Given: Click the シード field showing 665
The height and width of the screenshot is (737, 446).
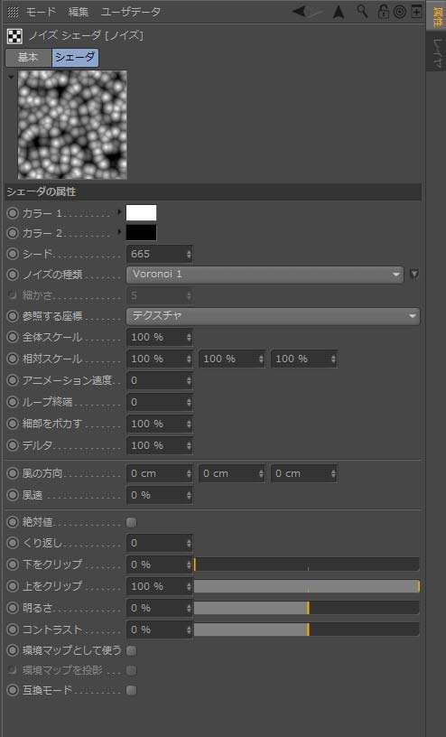Looking at the screenshot, I should pyautogui.click(x=159, y=255).
